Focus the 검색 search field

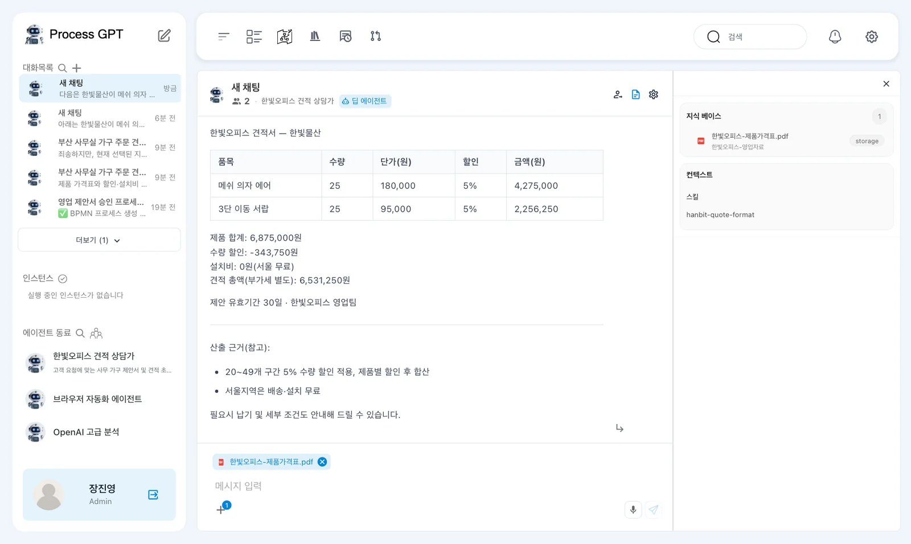750,36
